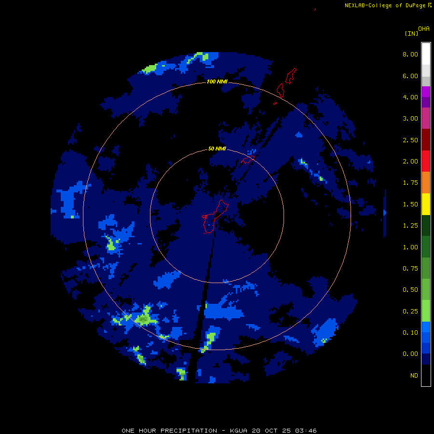Click the 0.25 legend value
This screenshot has height=434, width=434.
[410, 312]
